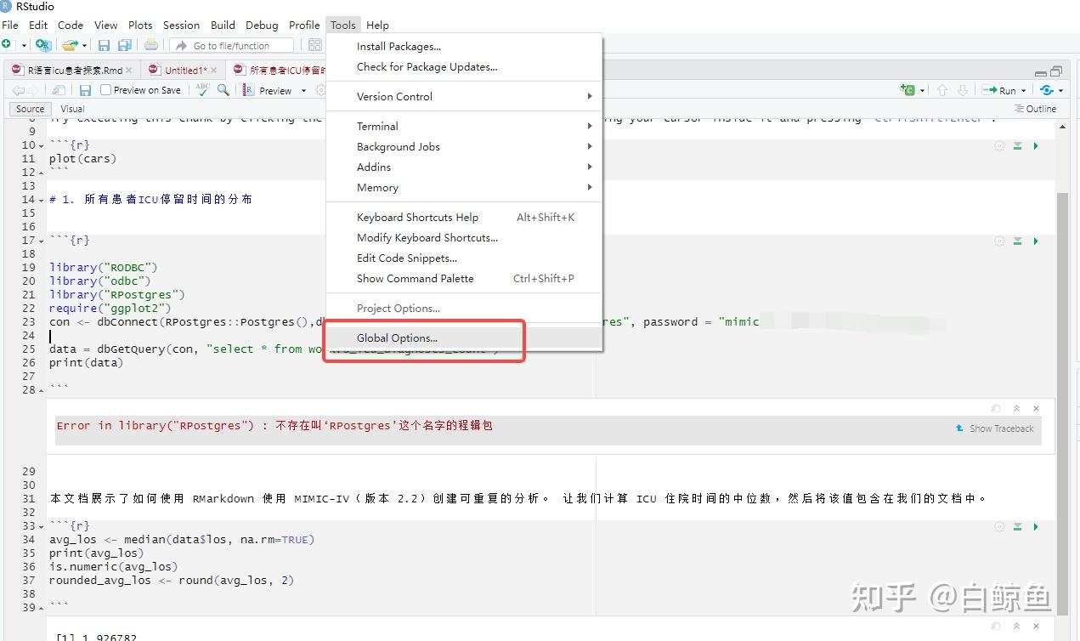Select the 所有患者ICU停留 document tab

coord(287,70)
